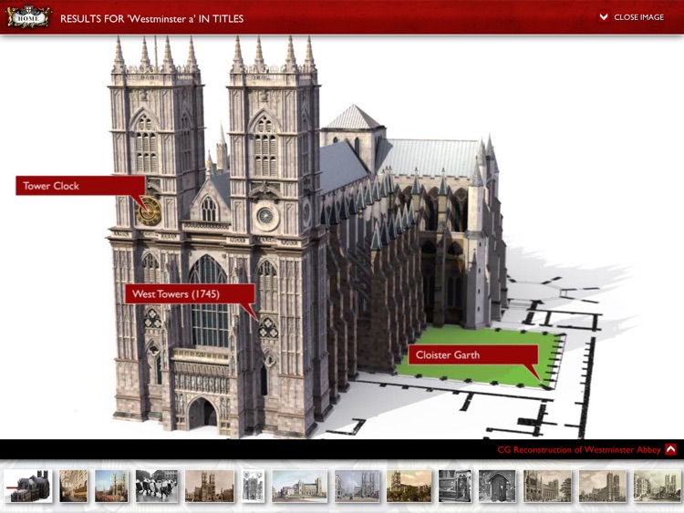Open sepia distant abbey view thumbnail
Viewport: 684px width, 513px height.
coord(603,486)
